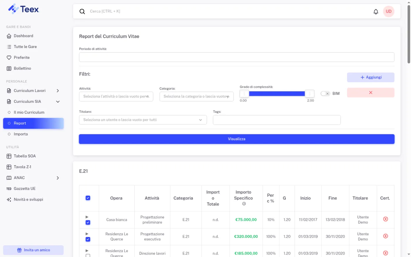The image size is (411, 257).
Task: Expand the Direzione lavori row triangle
Action: [x=87, y=251]
